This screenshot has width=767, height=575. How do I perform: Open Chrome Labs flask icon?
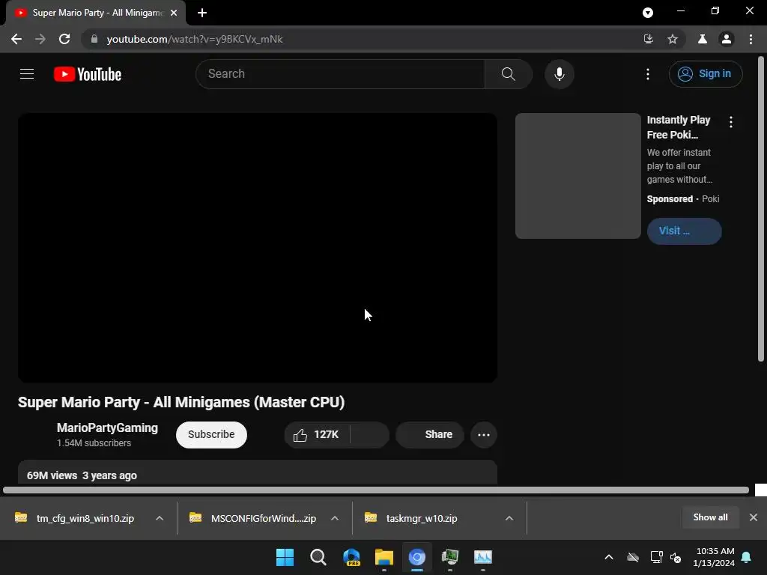pyautogui.click(x=703, y=39)
